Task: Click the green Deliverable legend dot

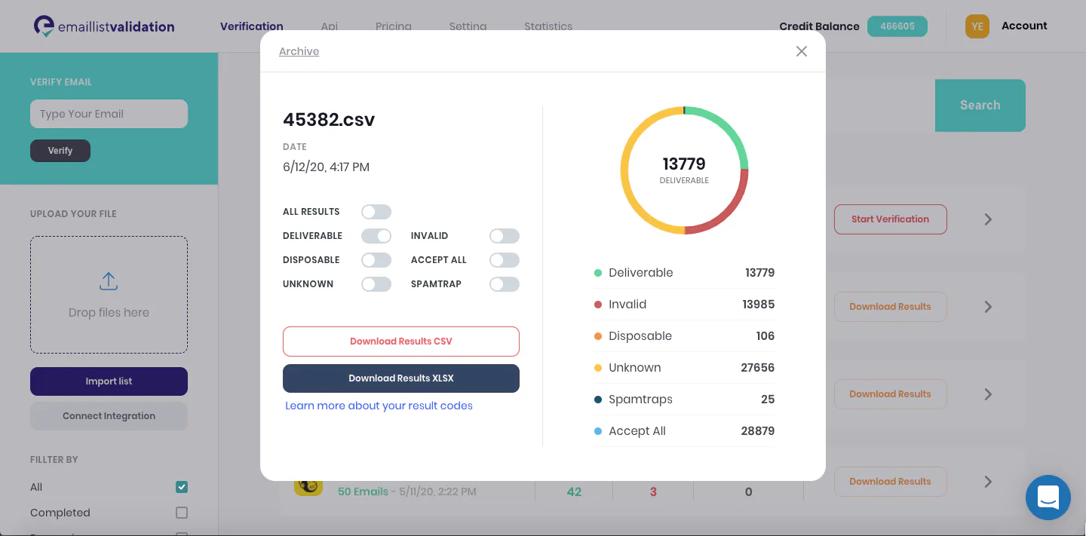Action: point(598,273)
